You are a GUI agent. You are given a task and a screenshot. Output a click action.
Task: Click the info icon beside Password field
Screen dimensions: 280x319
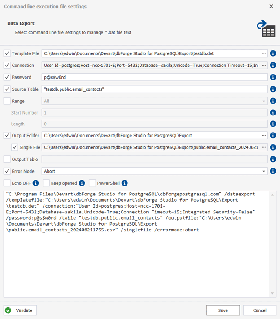[x=273, y=77]
